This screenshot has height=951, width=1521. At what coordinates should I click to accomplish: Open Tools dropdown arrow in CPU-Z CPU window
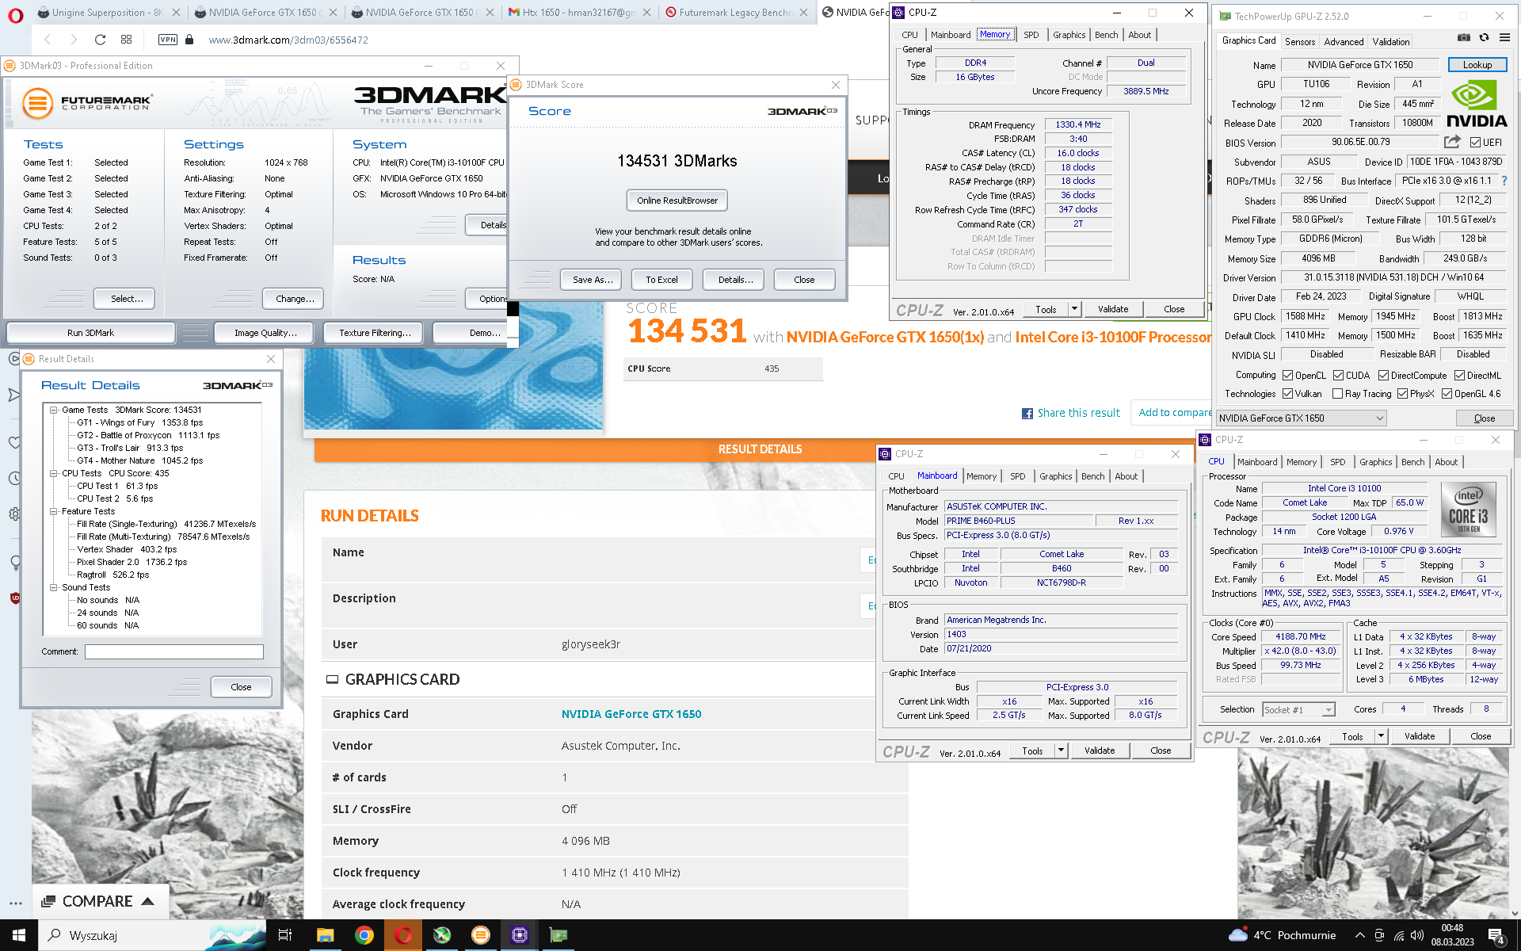pyautogui.click(x=1381, y=737)
